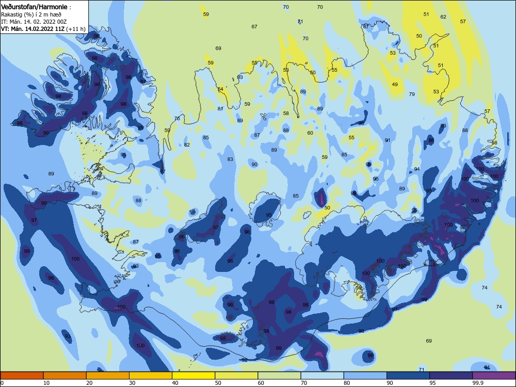The width and height of the screenshot is (516, 387).
Task: Click the map value '54'
Action: (220, 89)
